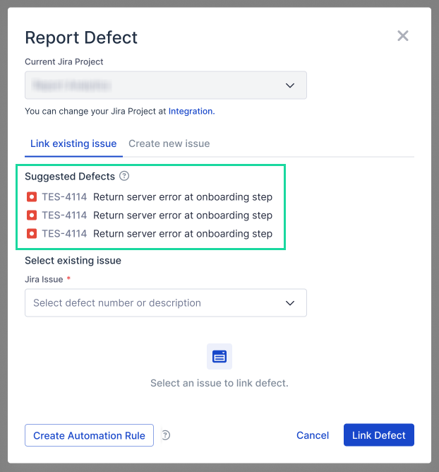Select first TES-4114 suggested defect key

[64, 197]
